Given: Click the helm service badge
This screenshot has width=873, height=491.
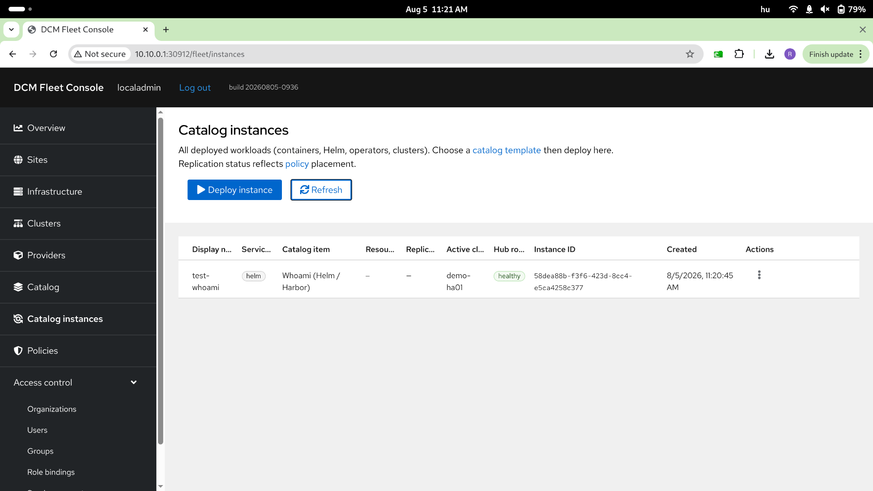Looking at the screenshot, I should [x=254, y=276].
